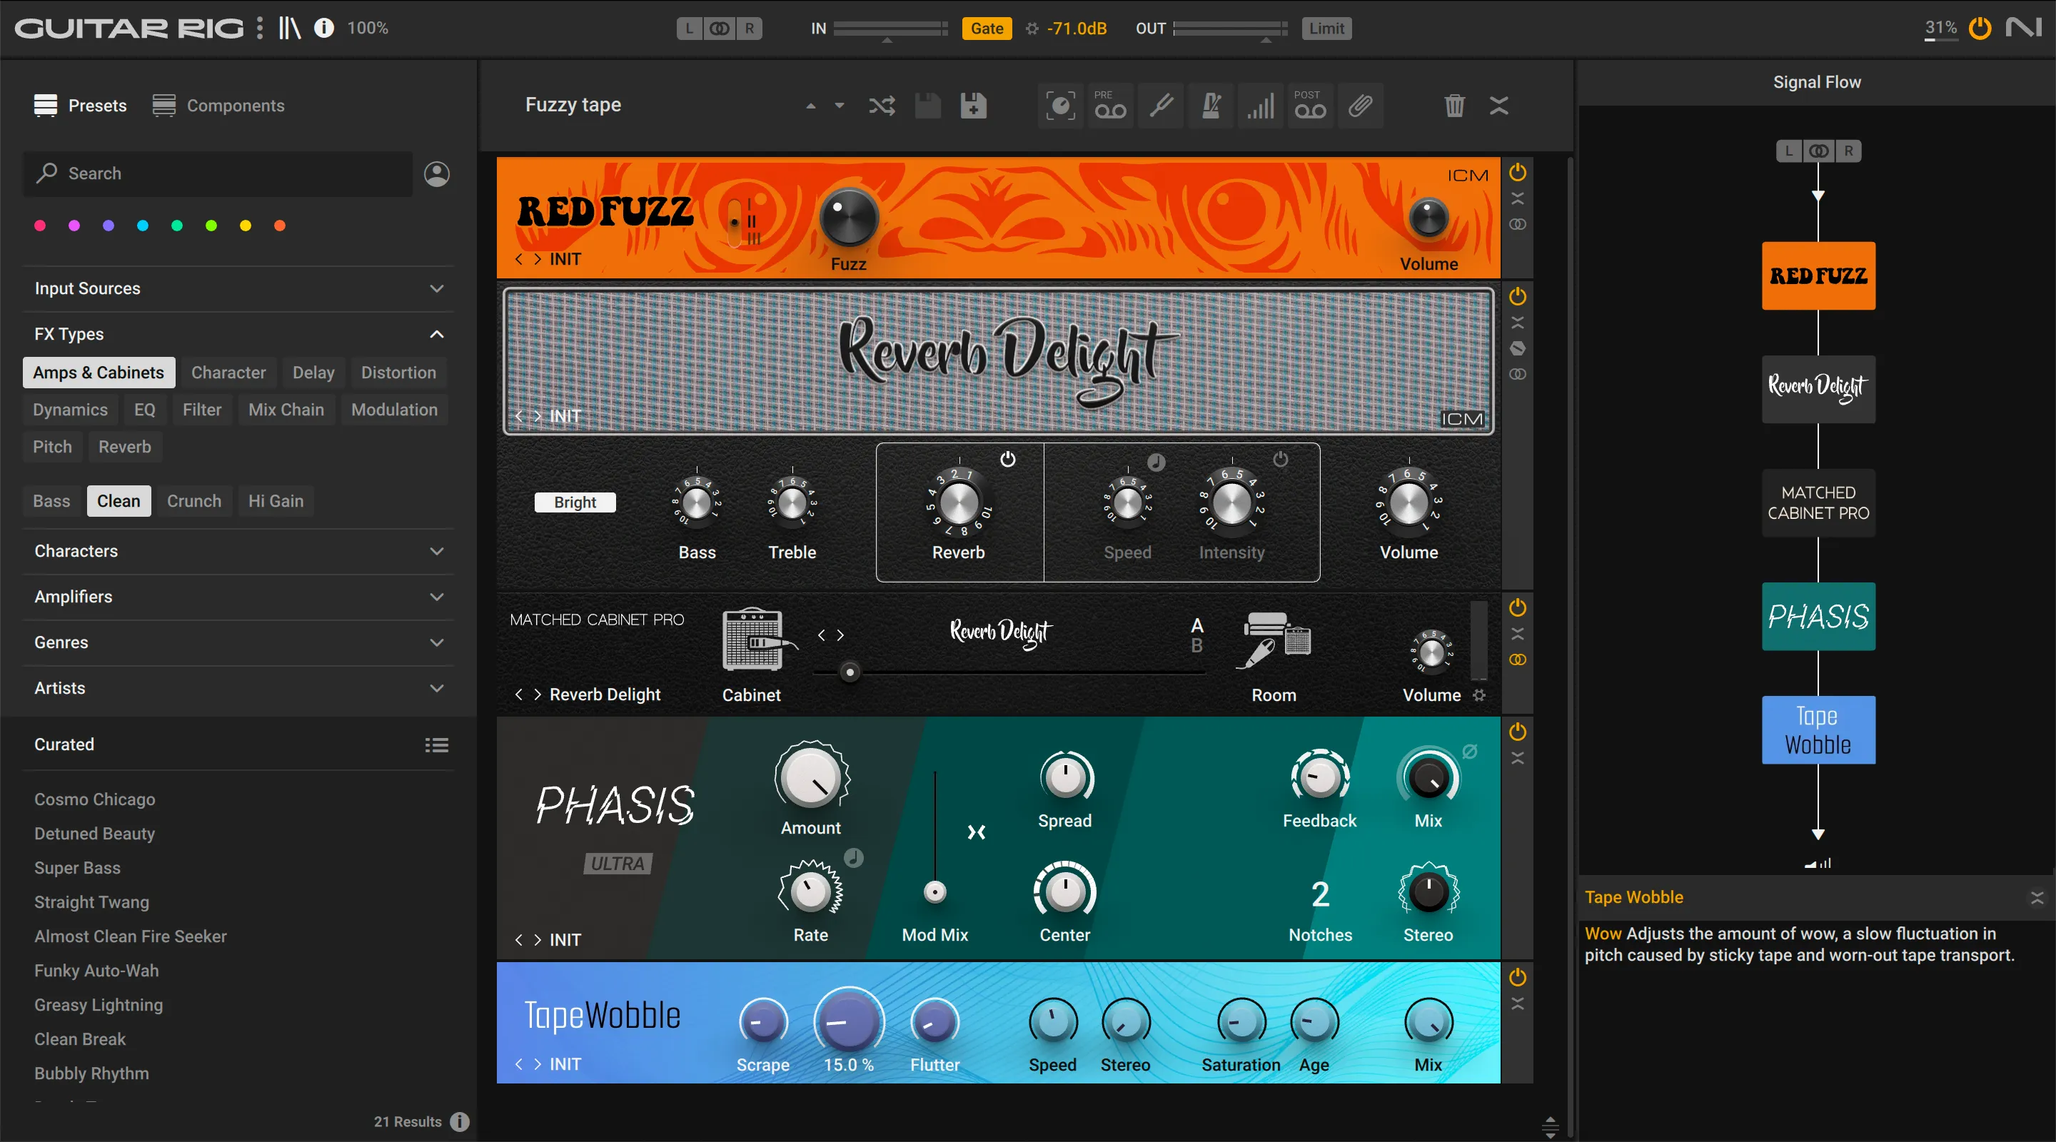
Task: Click the Save As new preset icon
Action: click(973, 106)
